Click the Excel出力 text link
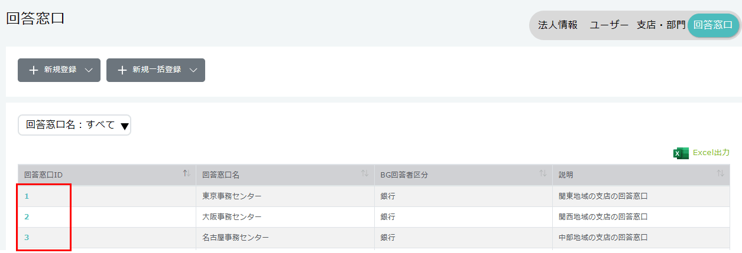The image size is (742, 253). (711, 153)
